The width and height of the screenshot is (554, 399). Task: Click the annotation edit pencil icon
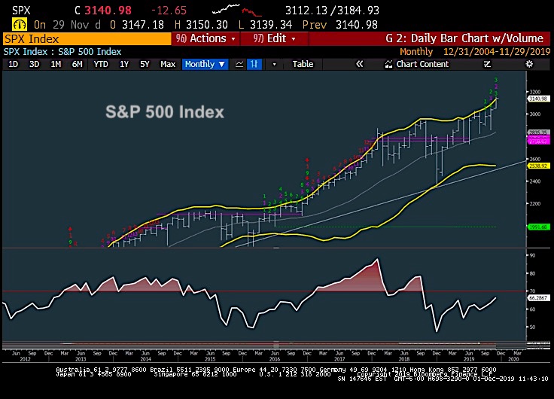(487, 64)
